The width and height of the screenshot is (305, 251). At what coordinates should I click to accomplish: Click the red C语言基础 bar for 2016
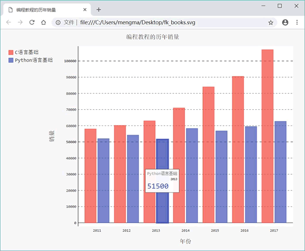pos(238,149)
